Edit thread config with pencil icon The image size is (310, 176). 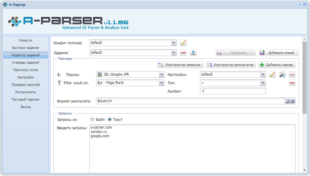183,43
